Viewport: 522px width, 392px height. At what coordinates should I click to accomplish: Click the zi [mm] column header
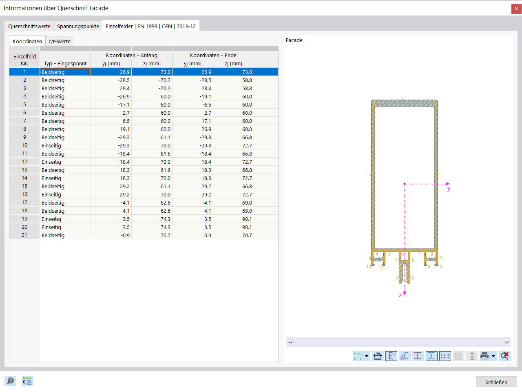point(152,63)
